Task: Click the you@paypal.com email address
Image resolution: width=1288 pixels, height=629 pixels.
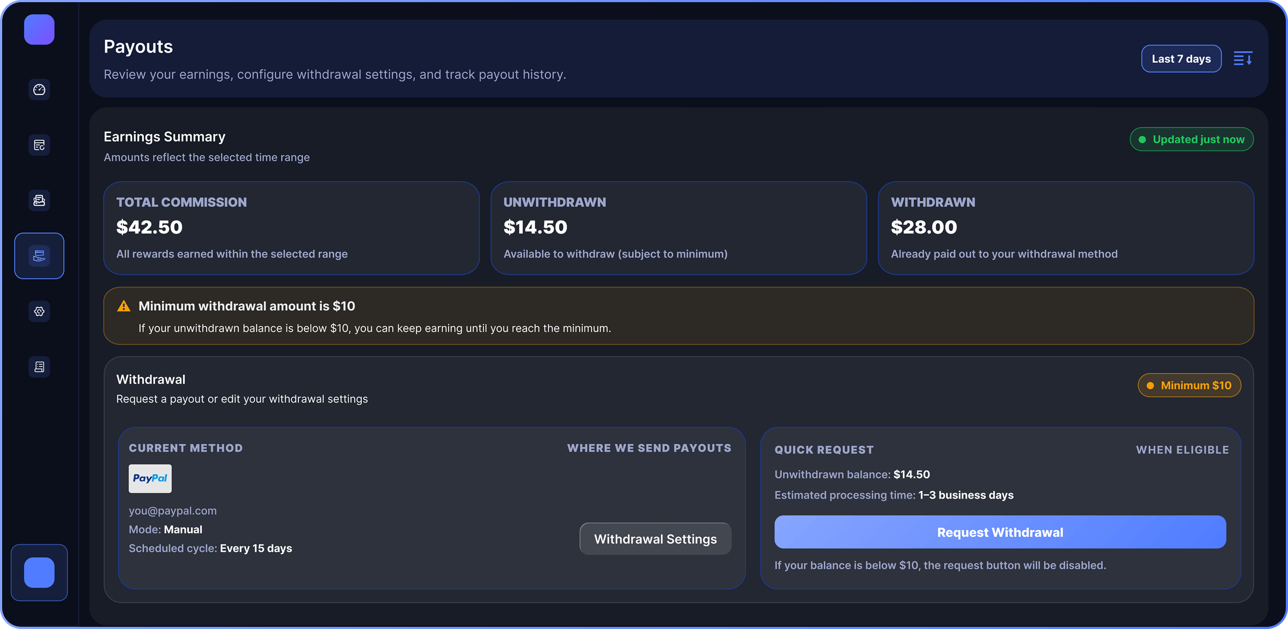Action: click(x=172, y=510)
